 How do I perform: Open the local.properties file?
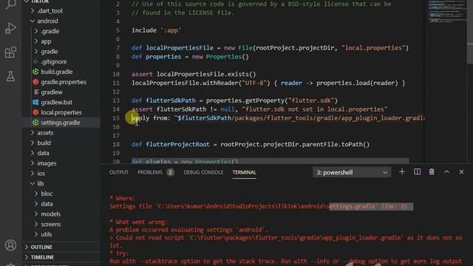(x=61, y=112)
